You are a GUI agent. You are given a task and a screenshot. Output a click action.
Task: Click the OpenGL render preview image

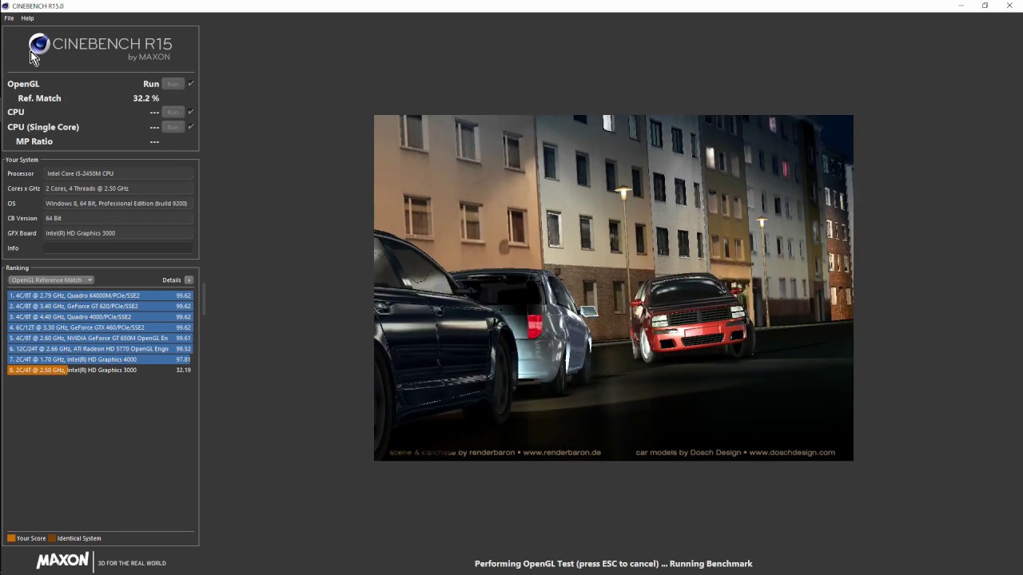[613, 287]
